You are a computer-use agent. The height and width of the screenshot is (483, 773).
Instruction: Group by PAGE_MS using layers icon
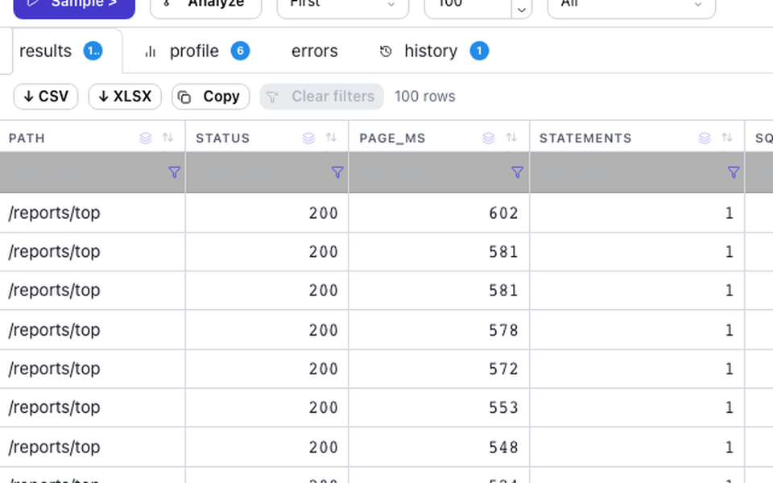489,138
